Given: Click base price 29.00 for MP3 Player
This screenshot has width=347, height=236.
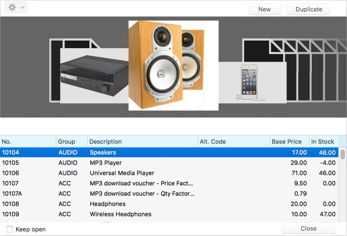Looking at the screenshot, I should pos(299,163).
